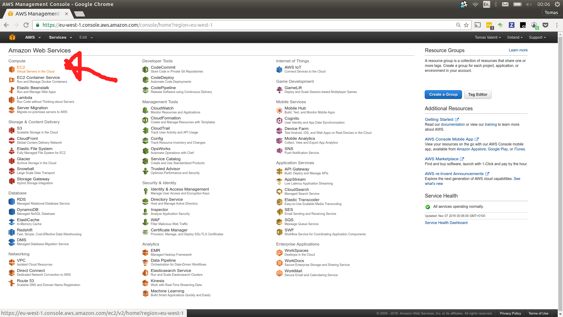Click the Privacy Policy footer link
This screenshot has height=317, width=563.
point(510,313)
